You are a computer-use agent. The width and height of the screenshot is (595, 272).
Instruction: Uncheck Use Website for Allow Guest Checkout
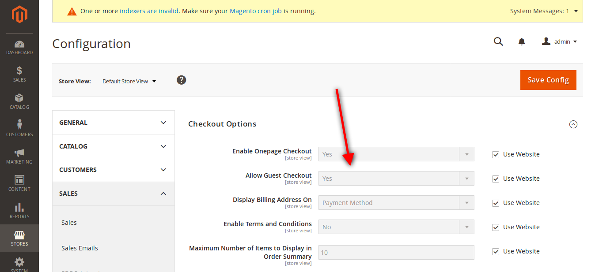tap(495, 178)
